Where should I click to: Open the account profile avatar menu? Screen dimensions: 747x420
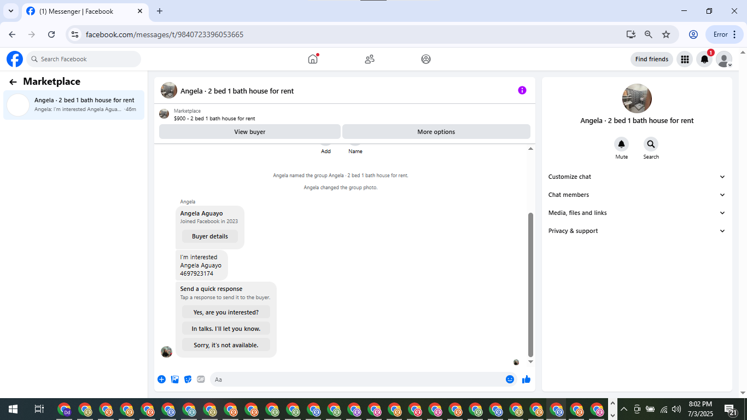tap(724, 59)
